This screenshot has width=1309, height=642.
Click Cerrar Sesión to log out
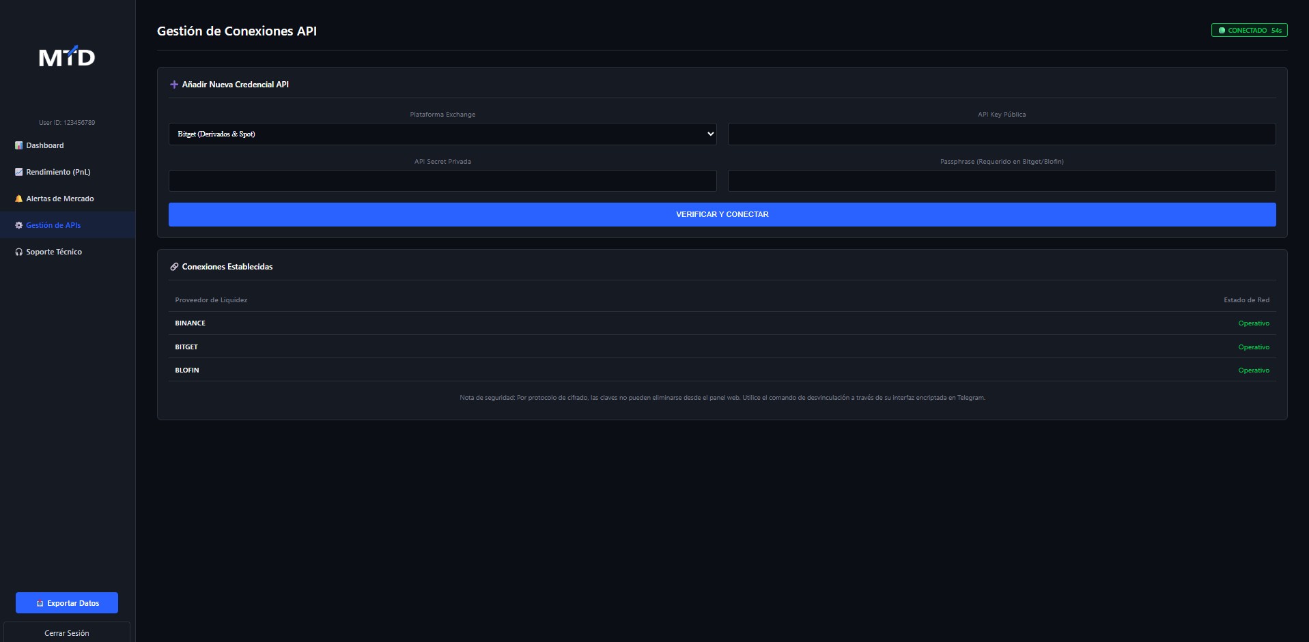(67, 632)
